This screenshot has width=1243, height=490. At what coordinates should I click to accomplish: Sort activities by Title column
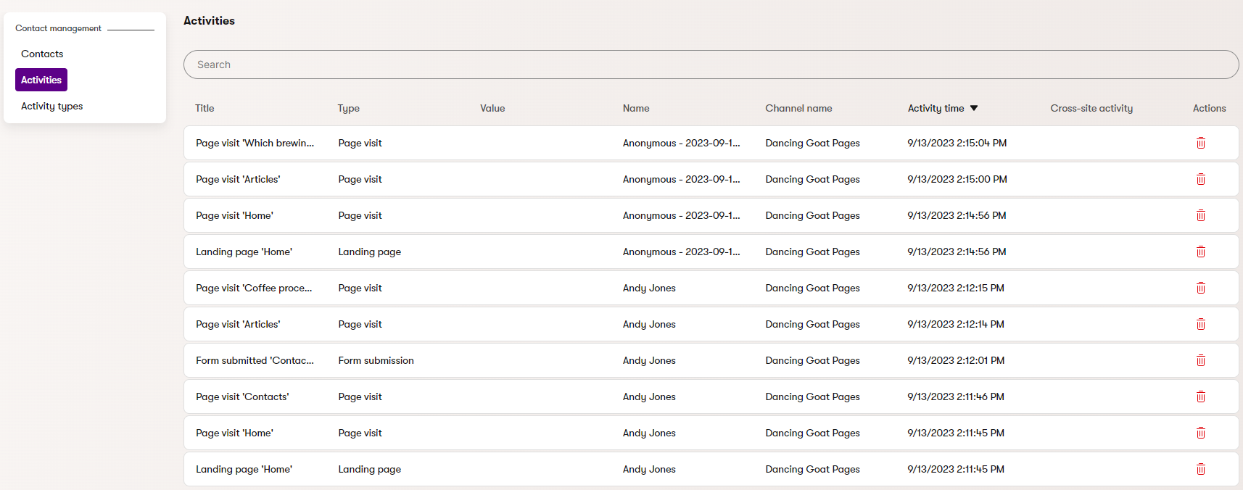tap(205, 108)
